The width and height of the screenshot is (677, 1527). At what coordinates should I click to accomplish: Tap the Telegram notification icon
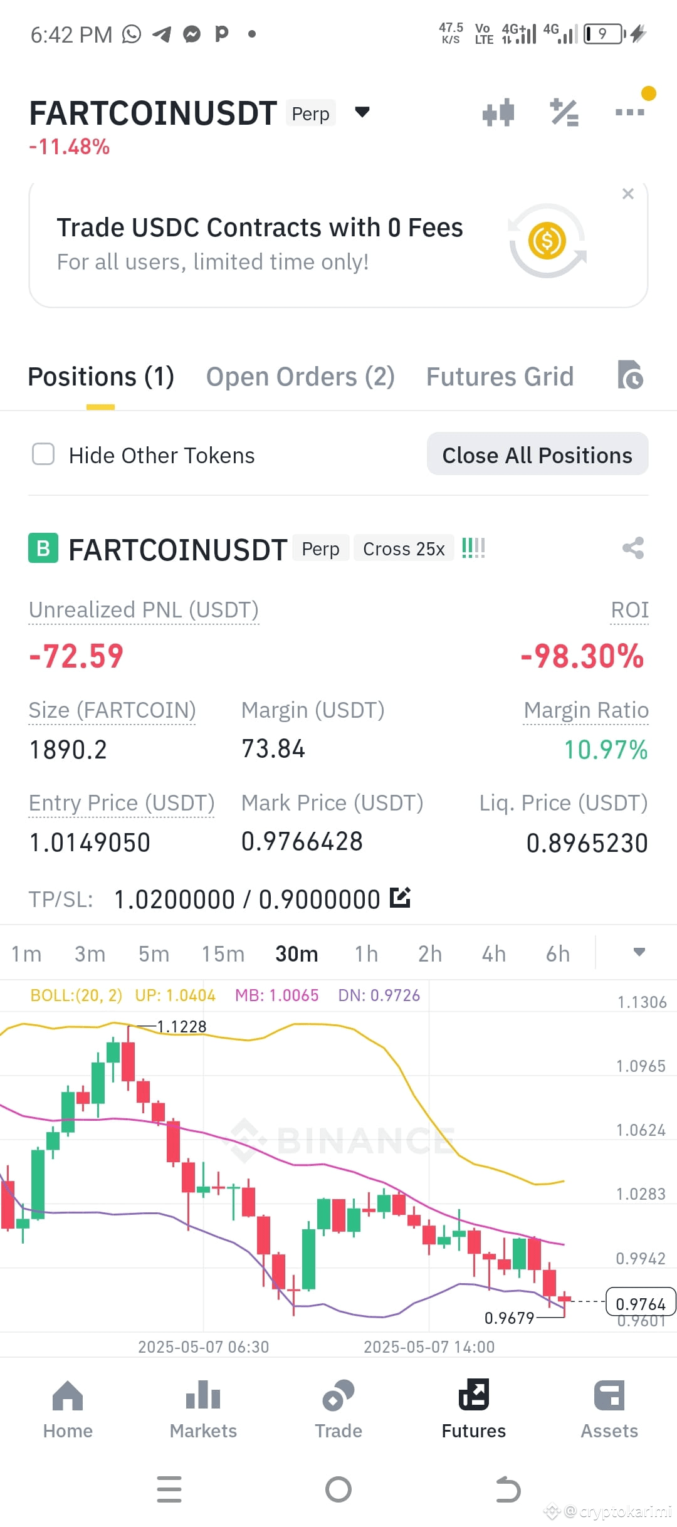[162, 34]
